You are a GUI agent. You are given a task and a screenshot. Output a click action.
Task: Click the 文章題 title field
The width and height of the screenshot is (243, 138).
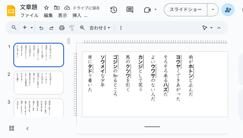tap(29, 7)
